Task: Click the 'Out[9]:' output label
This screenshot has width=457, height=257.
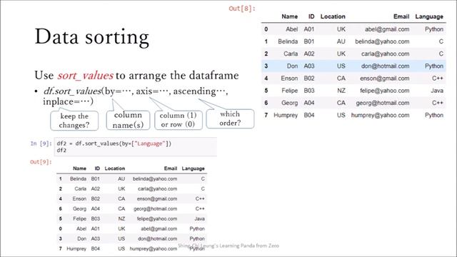Action: (41, 162)
